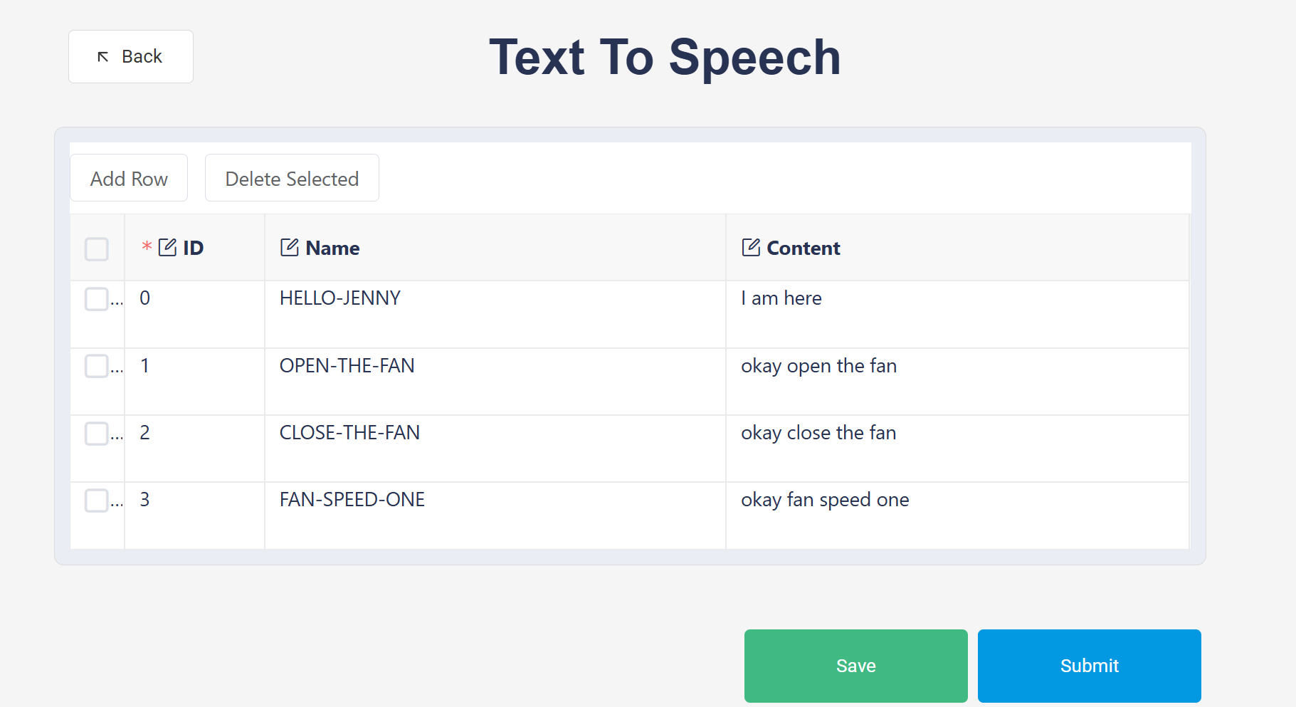The width and height of the screenshot is (1296, 707).
Task: Click the arrow icon in Back button
Action: [103, 57]
